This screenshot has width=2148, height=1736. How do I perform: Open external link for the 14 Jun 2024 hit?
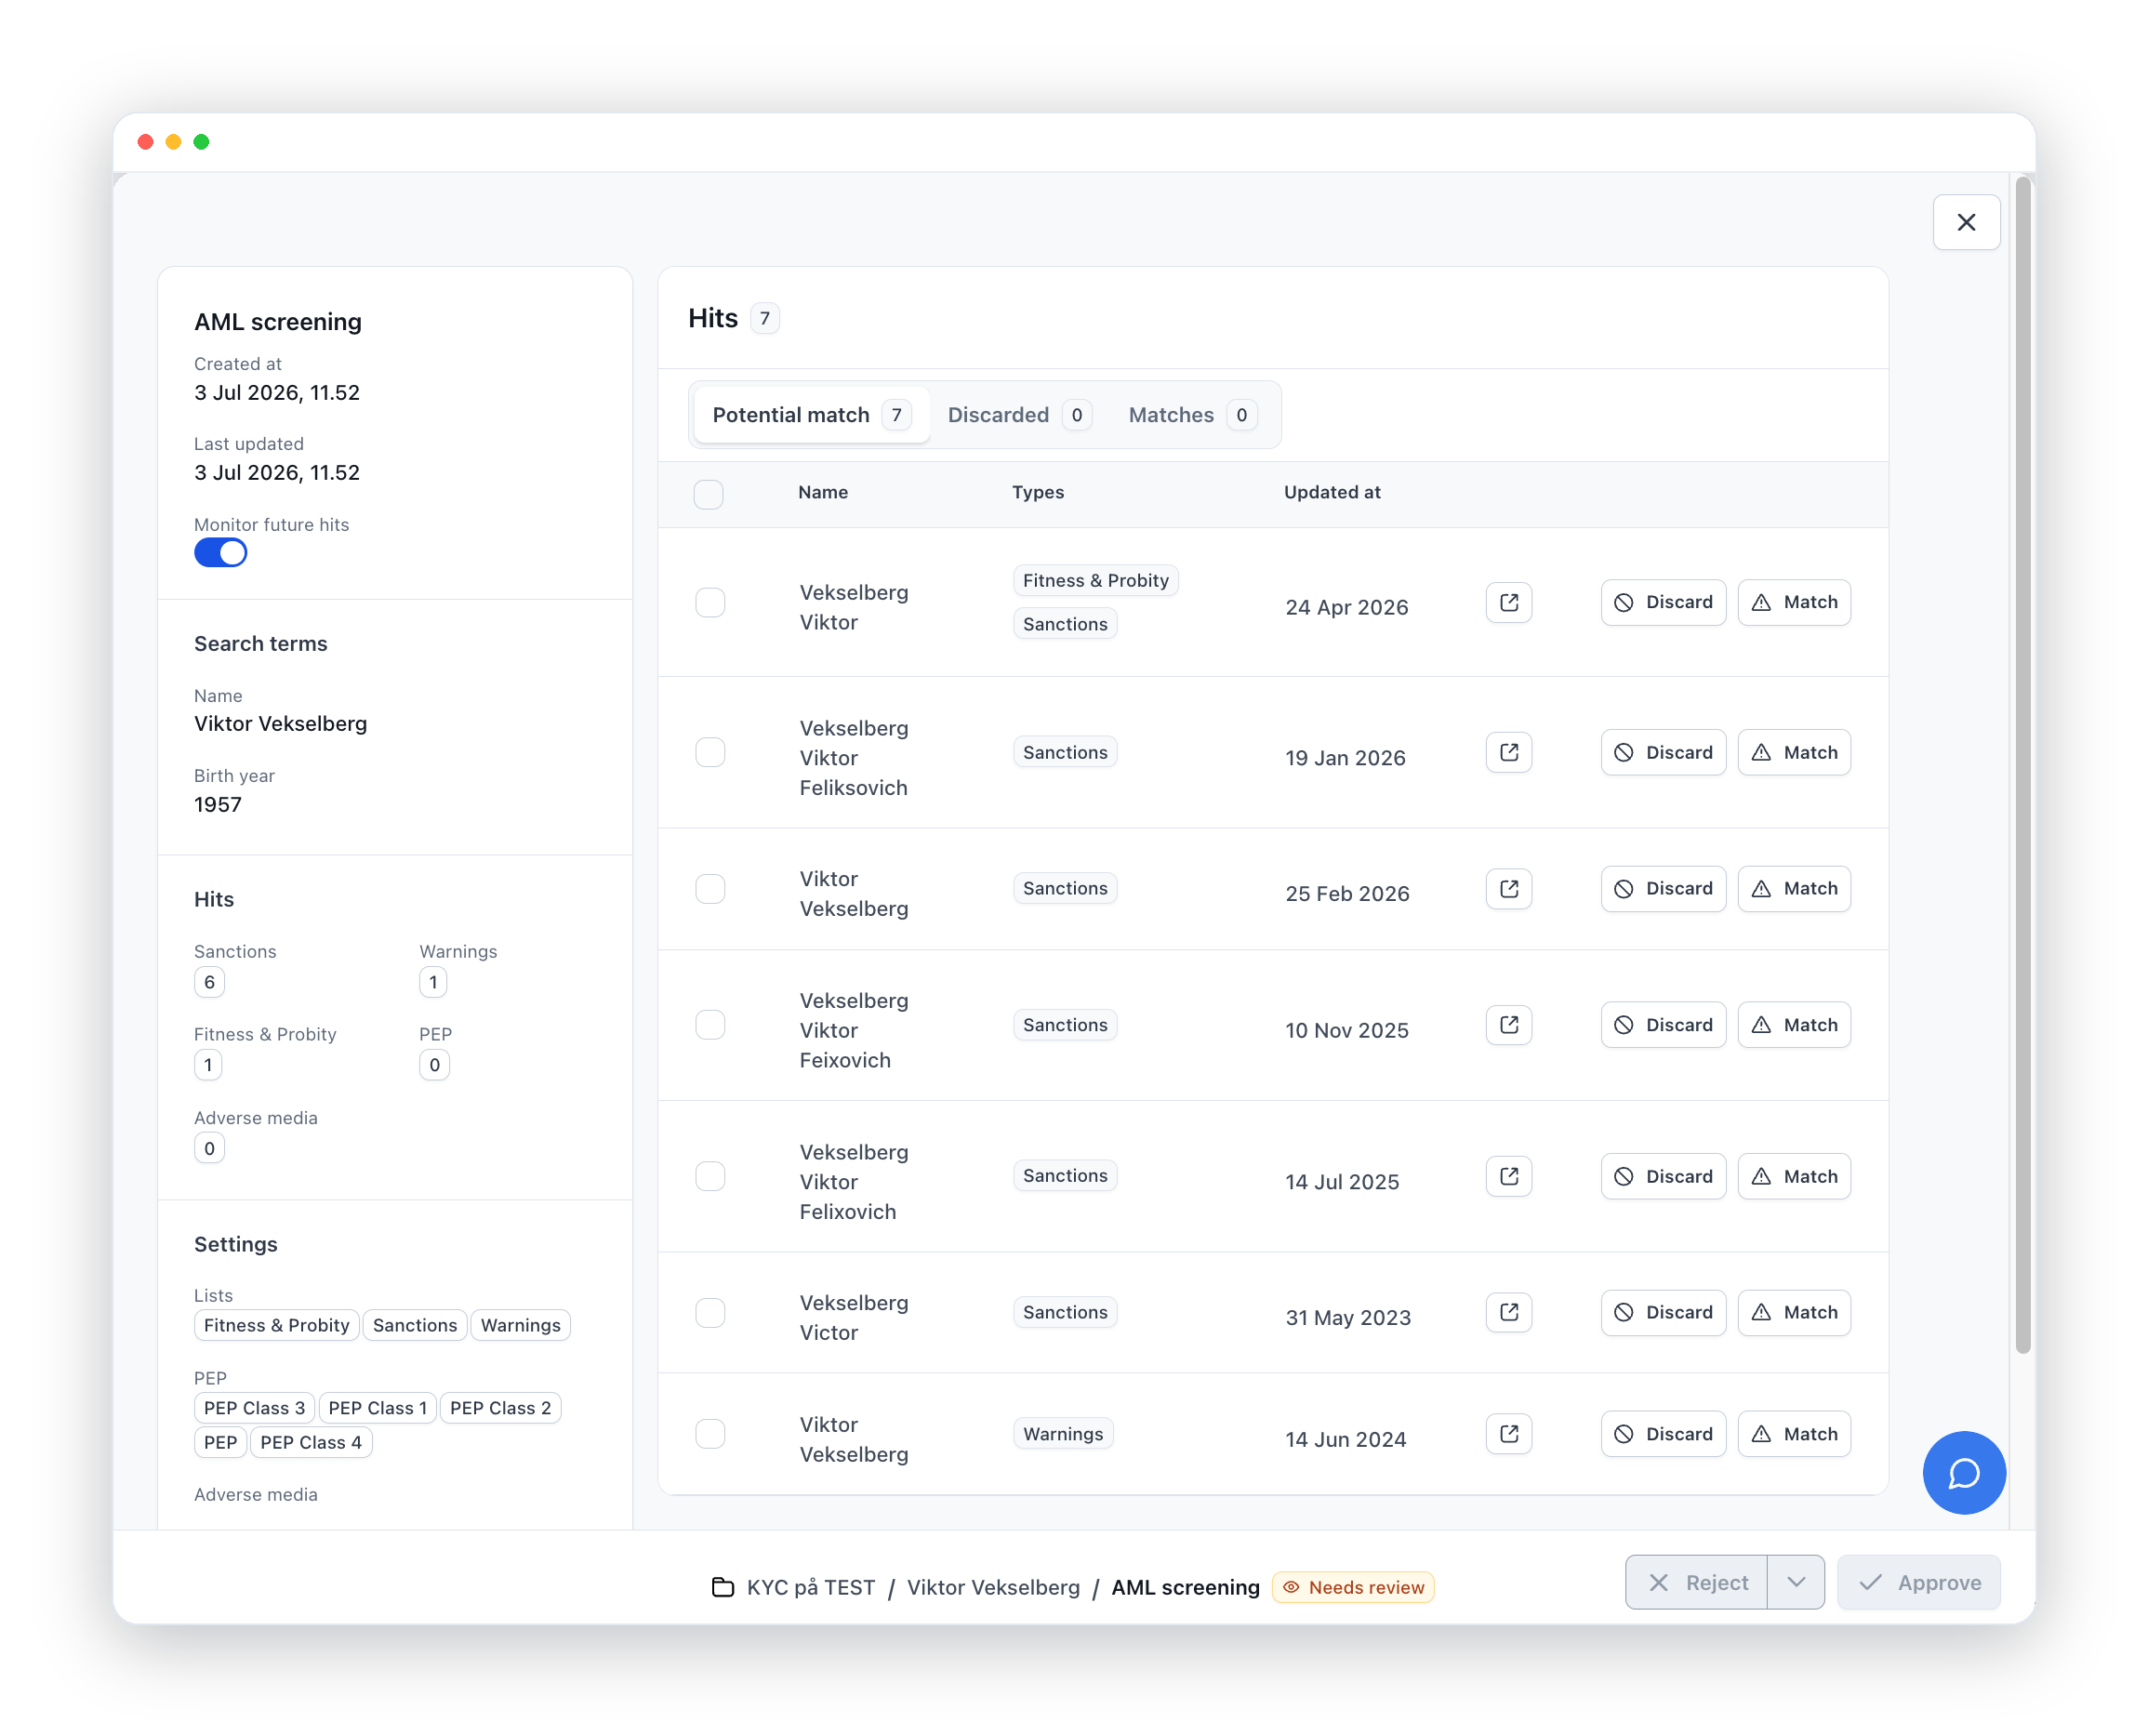tap(1508, 1433)
